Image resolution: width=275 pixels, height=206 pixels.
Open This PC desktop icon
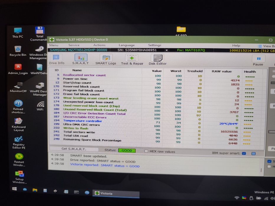18,33
